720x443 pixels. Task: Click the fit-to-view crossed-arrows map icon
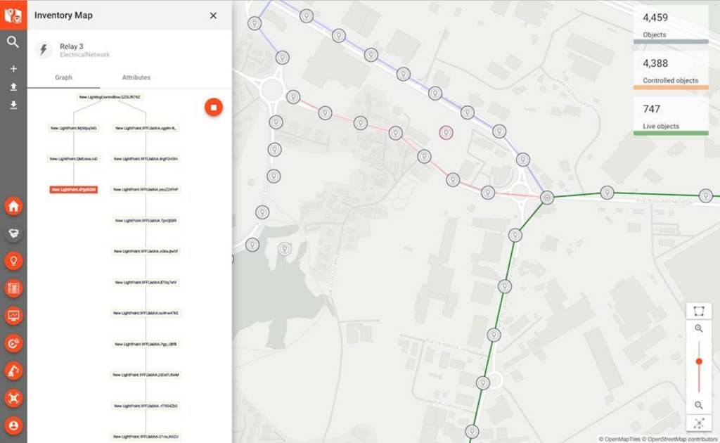pos(700,424)
